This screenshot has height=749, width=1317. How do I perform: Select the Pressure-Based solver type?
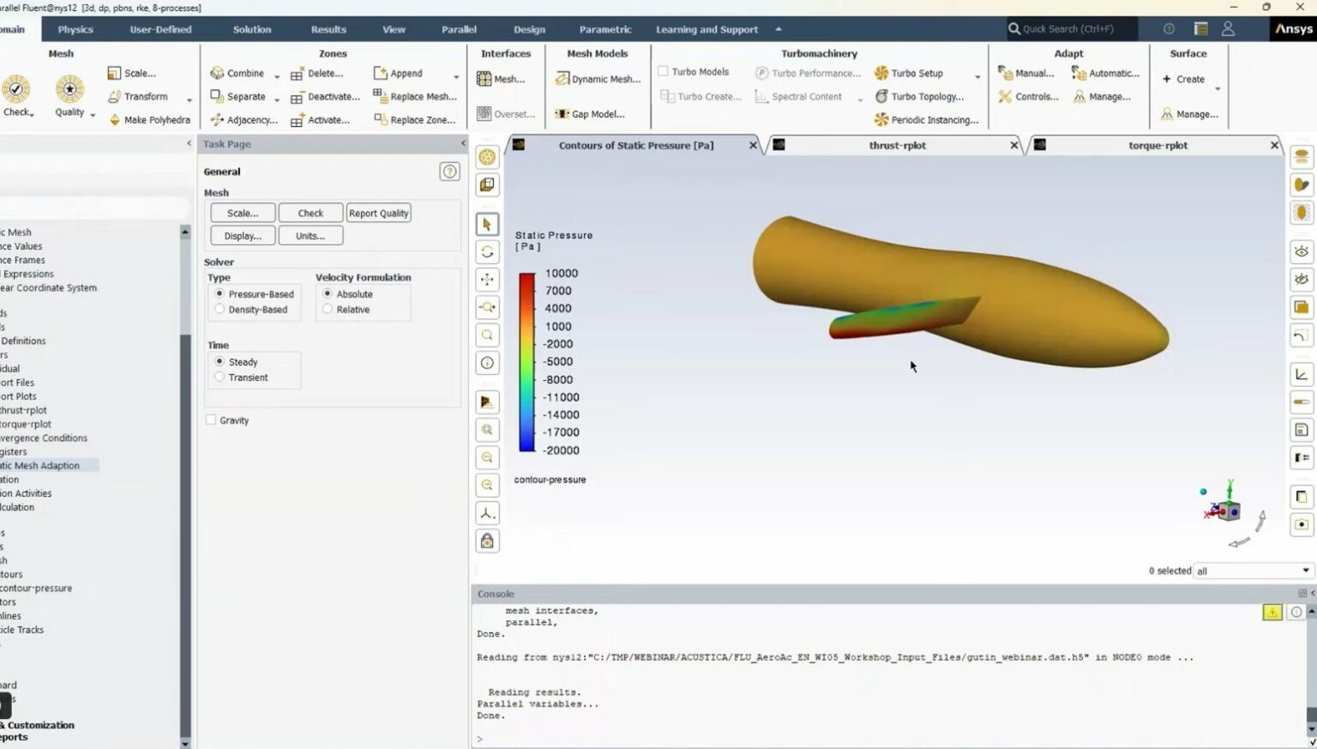click(220, 293)
